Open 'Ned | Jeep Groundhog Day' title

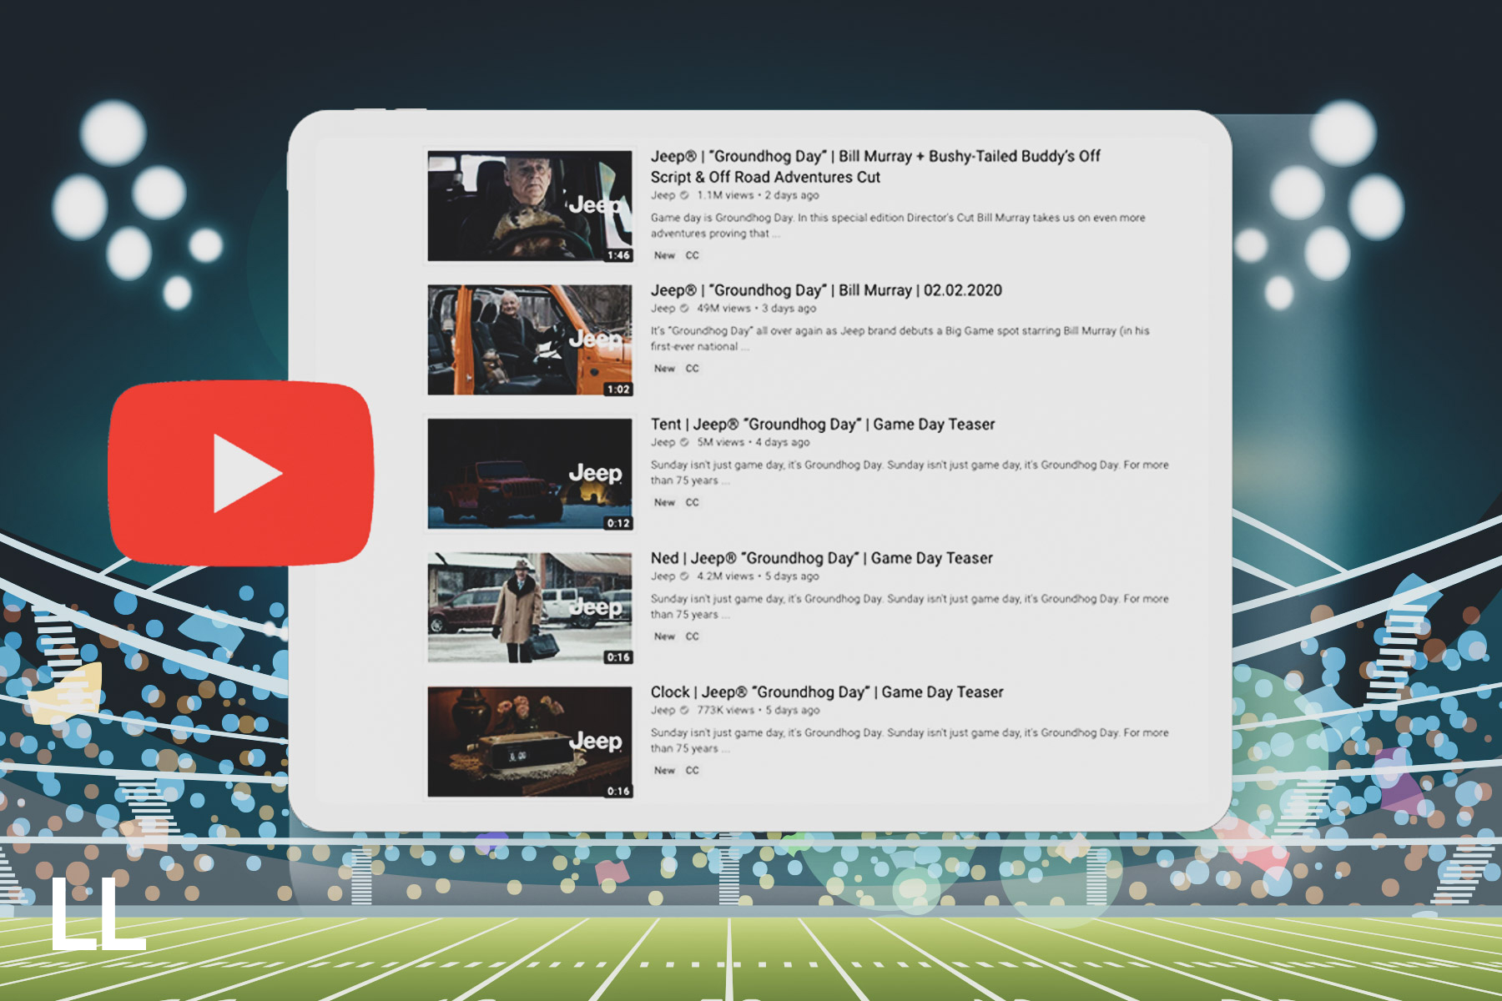coord(822,558)
